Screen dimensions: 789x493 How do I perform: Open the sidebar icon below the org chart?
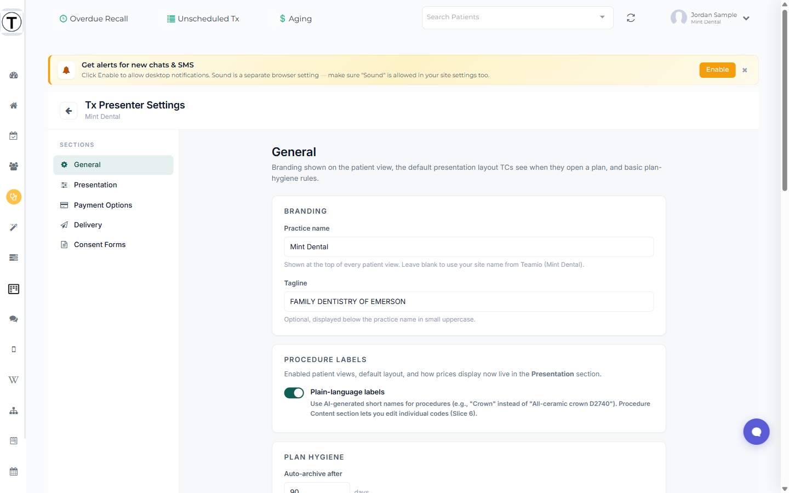(14, 441)
